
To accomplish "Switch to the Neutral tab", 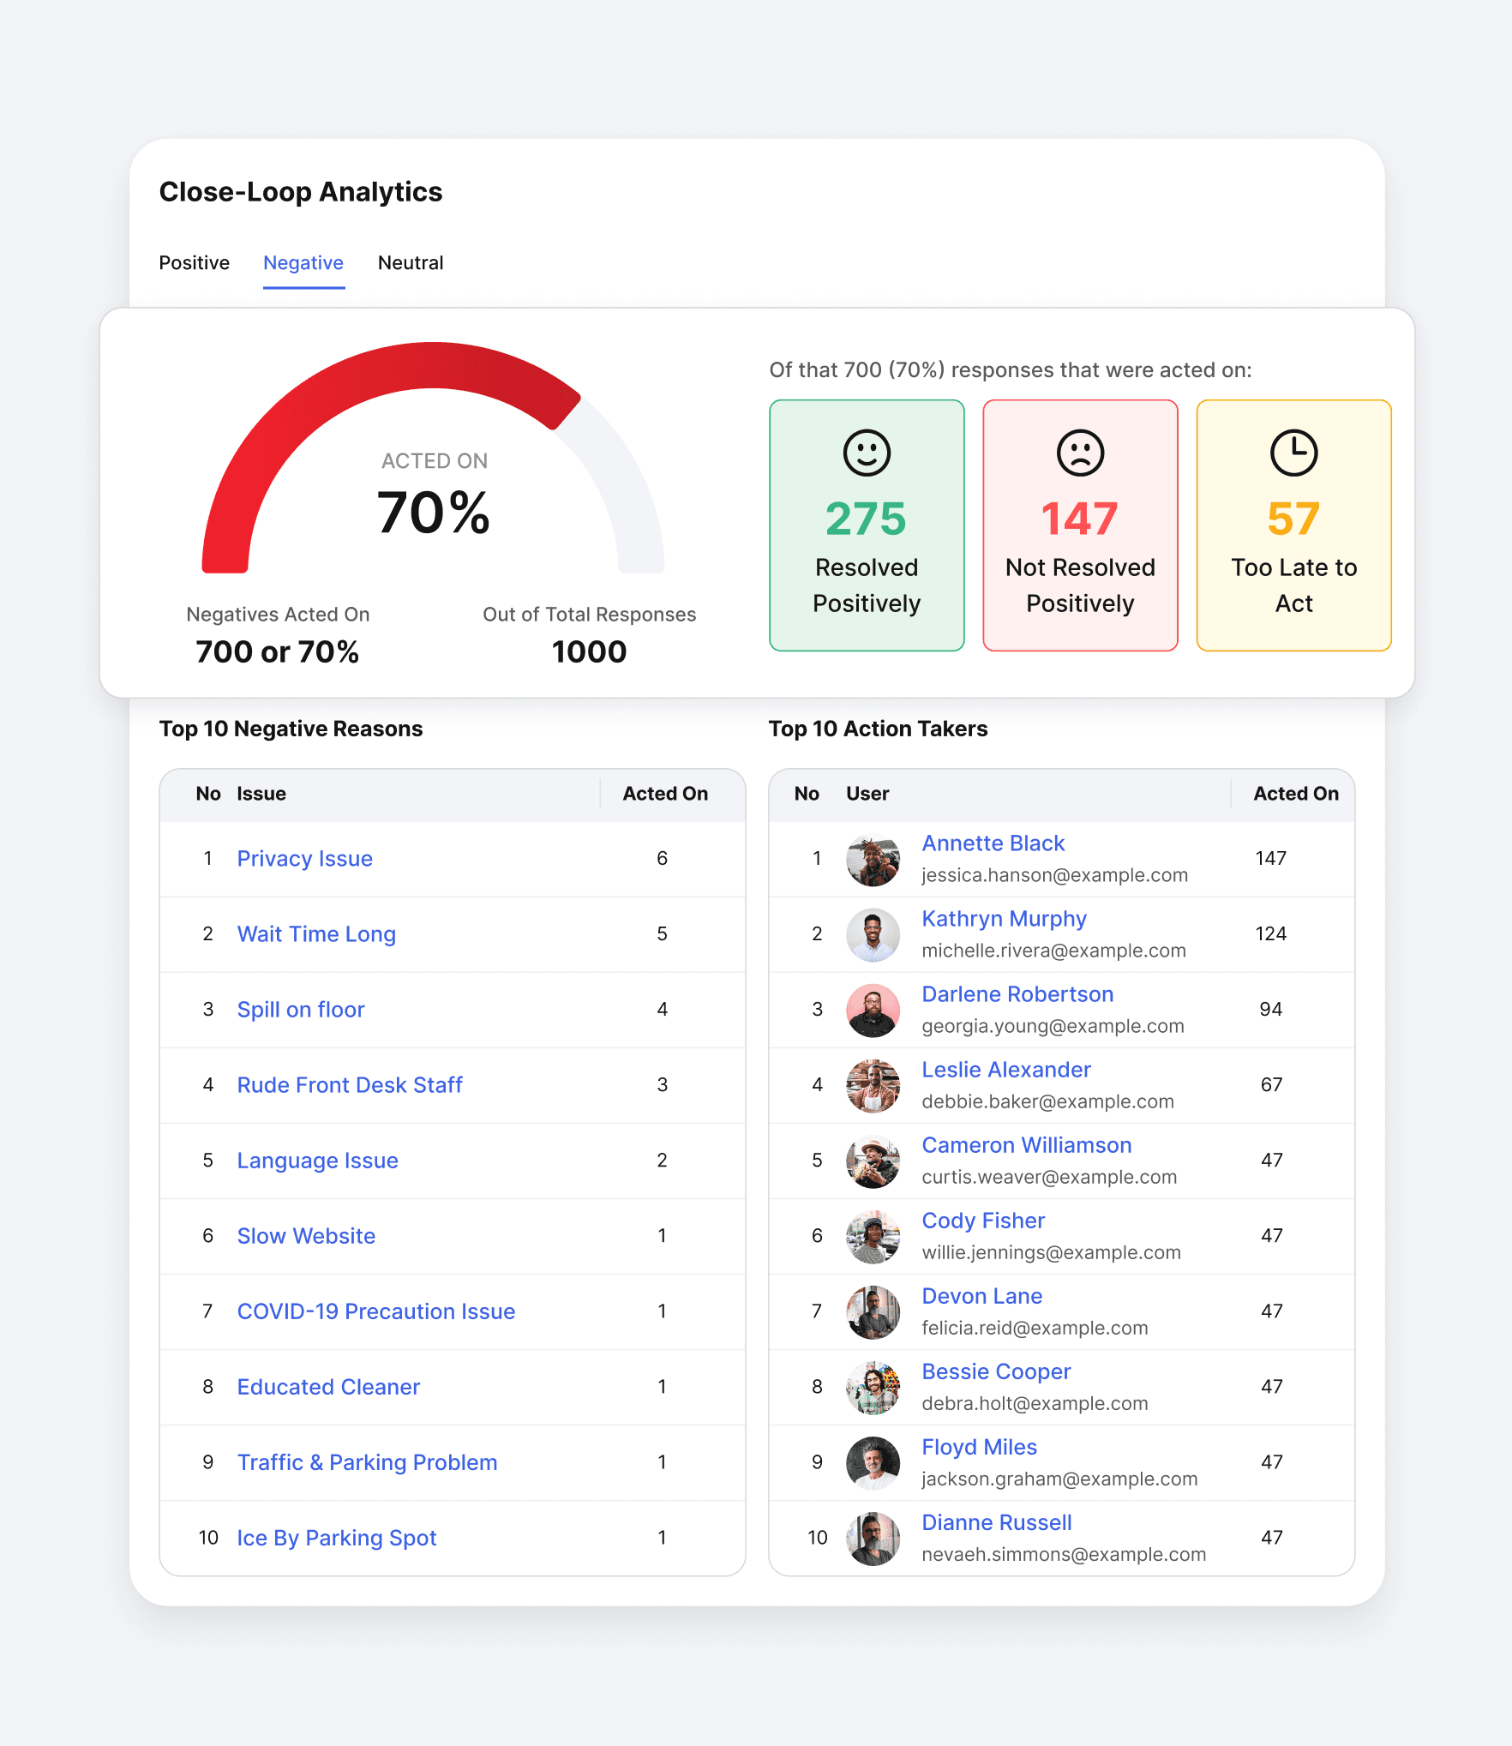I will click(x=411, y=263).
